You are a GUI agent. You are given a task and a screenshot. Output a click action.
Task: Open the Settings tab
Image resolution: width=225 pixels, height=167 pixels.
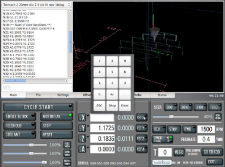coord(63,95)
